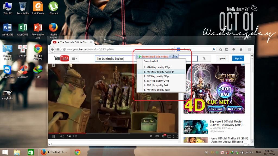Open Download this video dropdown button
The height and width of the screenshot is (156, 278).
(154, 56)
